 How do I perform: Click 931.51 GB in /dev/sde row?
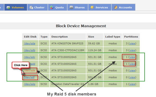(95, 71)
